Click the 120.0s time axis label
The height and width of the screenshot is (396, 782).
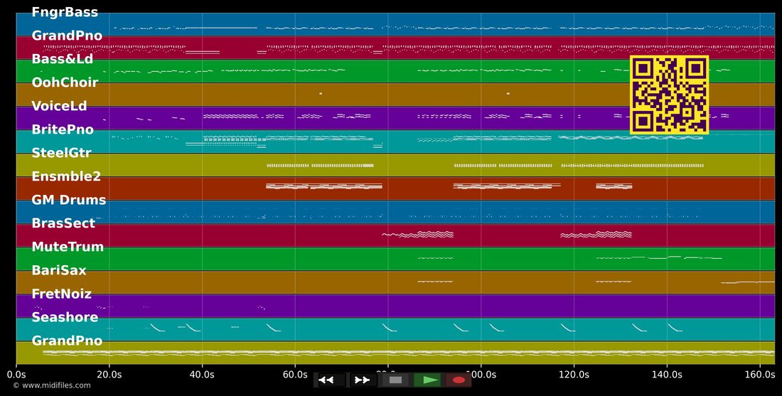574,373
